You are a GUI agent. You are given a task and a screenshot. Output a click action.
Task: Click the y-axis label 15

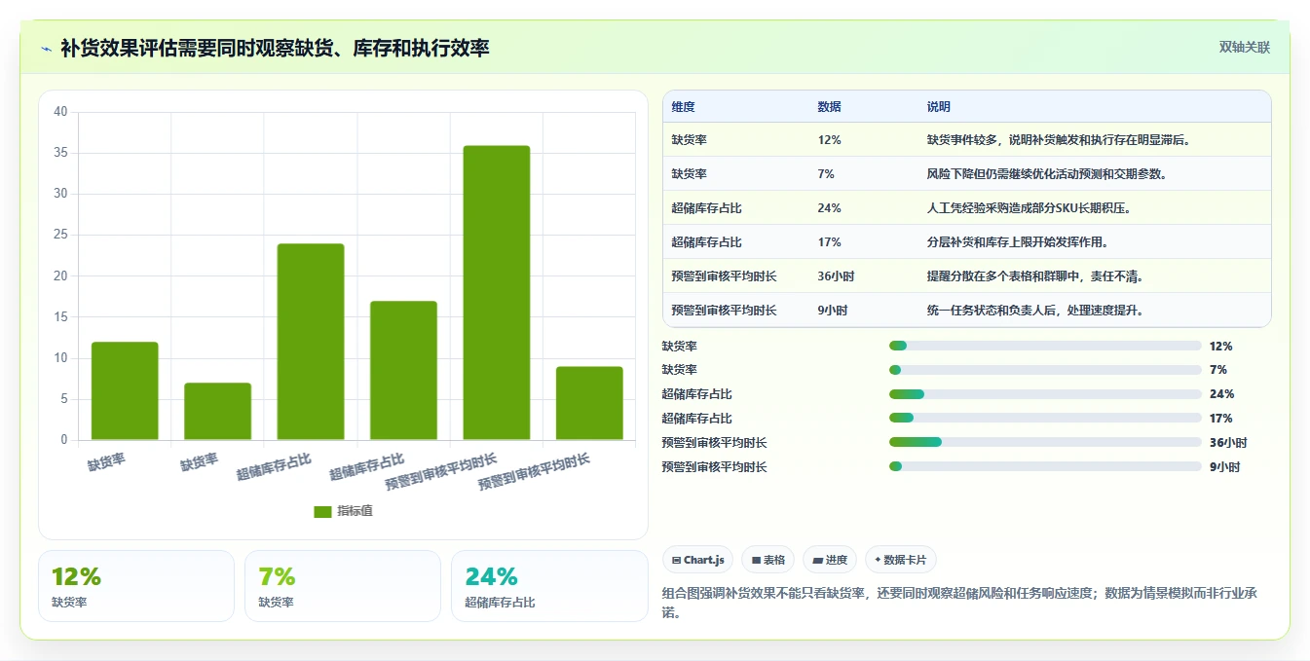[x=60, y=317]
